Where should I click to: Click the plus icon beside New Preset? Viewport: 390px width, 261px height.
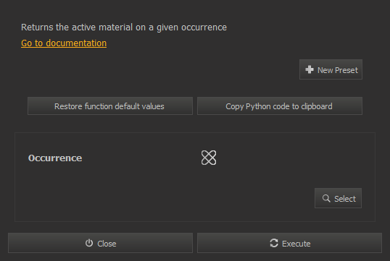pyautogui.click(x=310, y=69)
